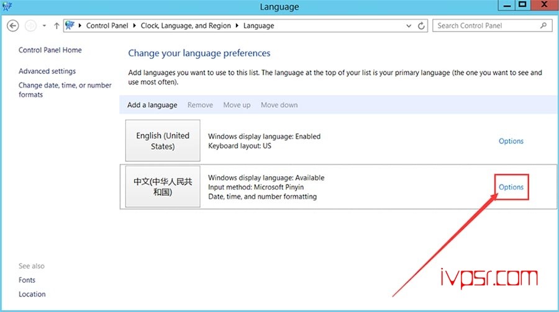
Task: Click 'Date, time, and number formatting' text
Action: tap(262, 197)
